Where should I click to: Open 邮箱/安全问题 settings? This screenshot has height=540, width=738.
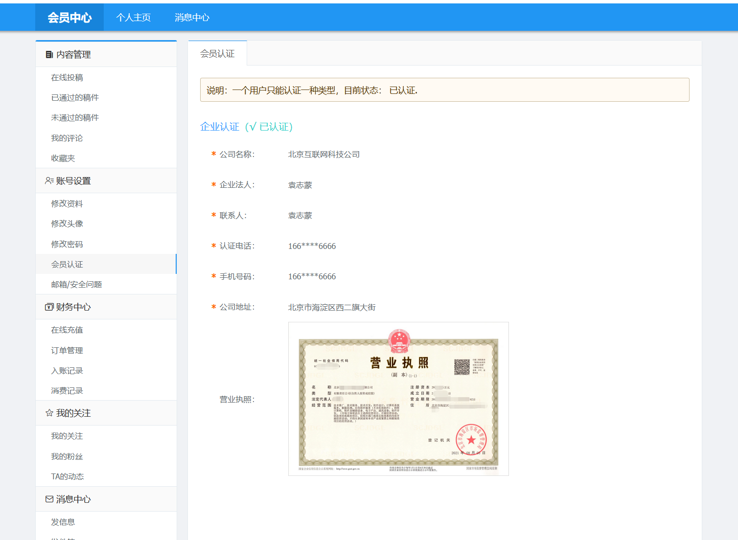(x=76, y=285)
